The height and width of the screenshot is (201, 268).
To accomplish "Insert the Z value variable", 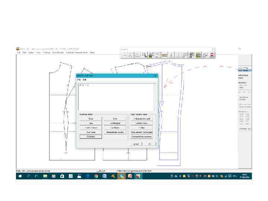I will coord(141,128).
